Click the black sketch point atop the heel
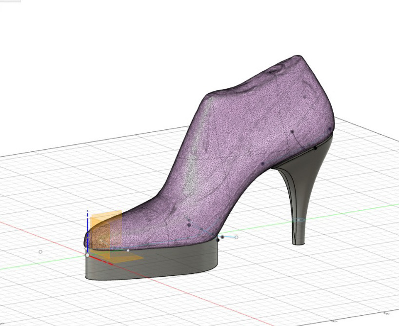This screenshot has height=326, width=399. (315, 148)
